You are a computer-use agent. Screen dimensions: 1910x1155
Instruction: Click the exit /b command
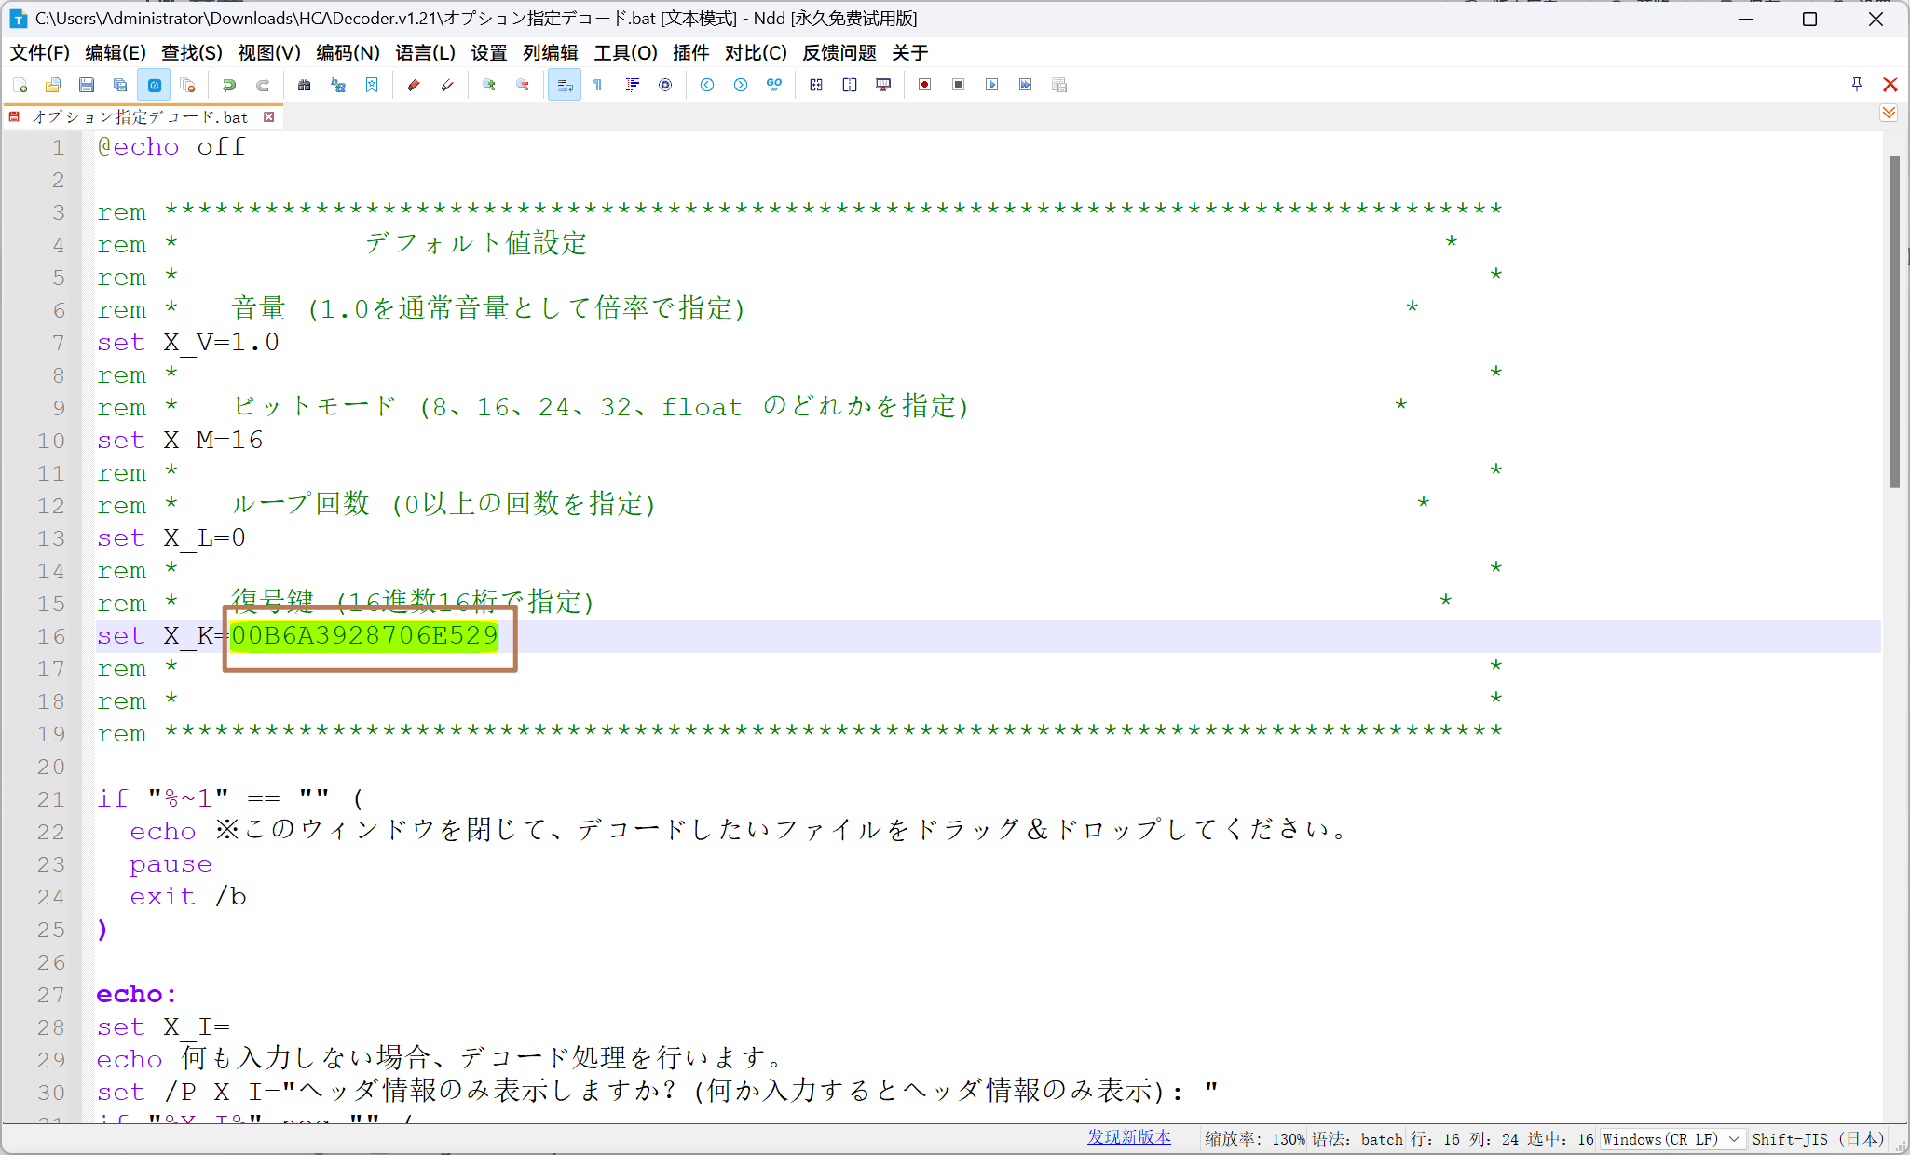[x=188, y=897]
